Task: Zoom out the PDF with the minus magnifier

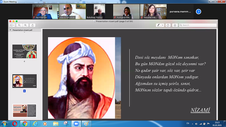Action: (19, 25)
